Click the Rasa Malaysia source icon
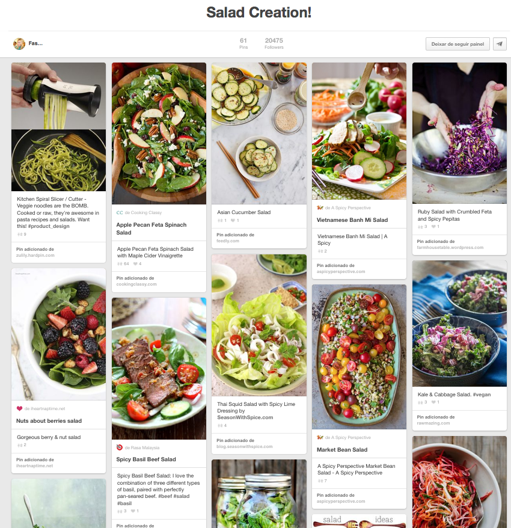The width and height of the screenshot is (511, 528). 120,447
